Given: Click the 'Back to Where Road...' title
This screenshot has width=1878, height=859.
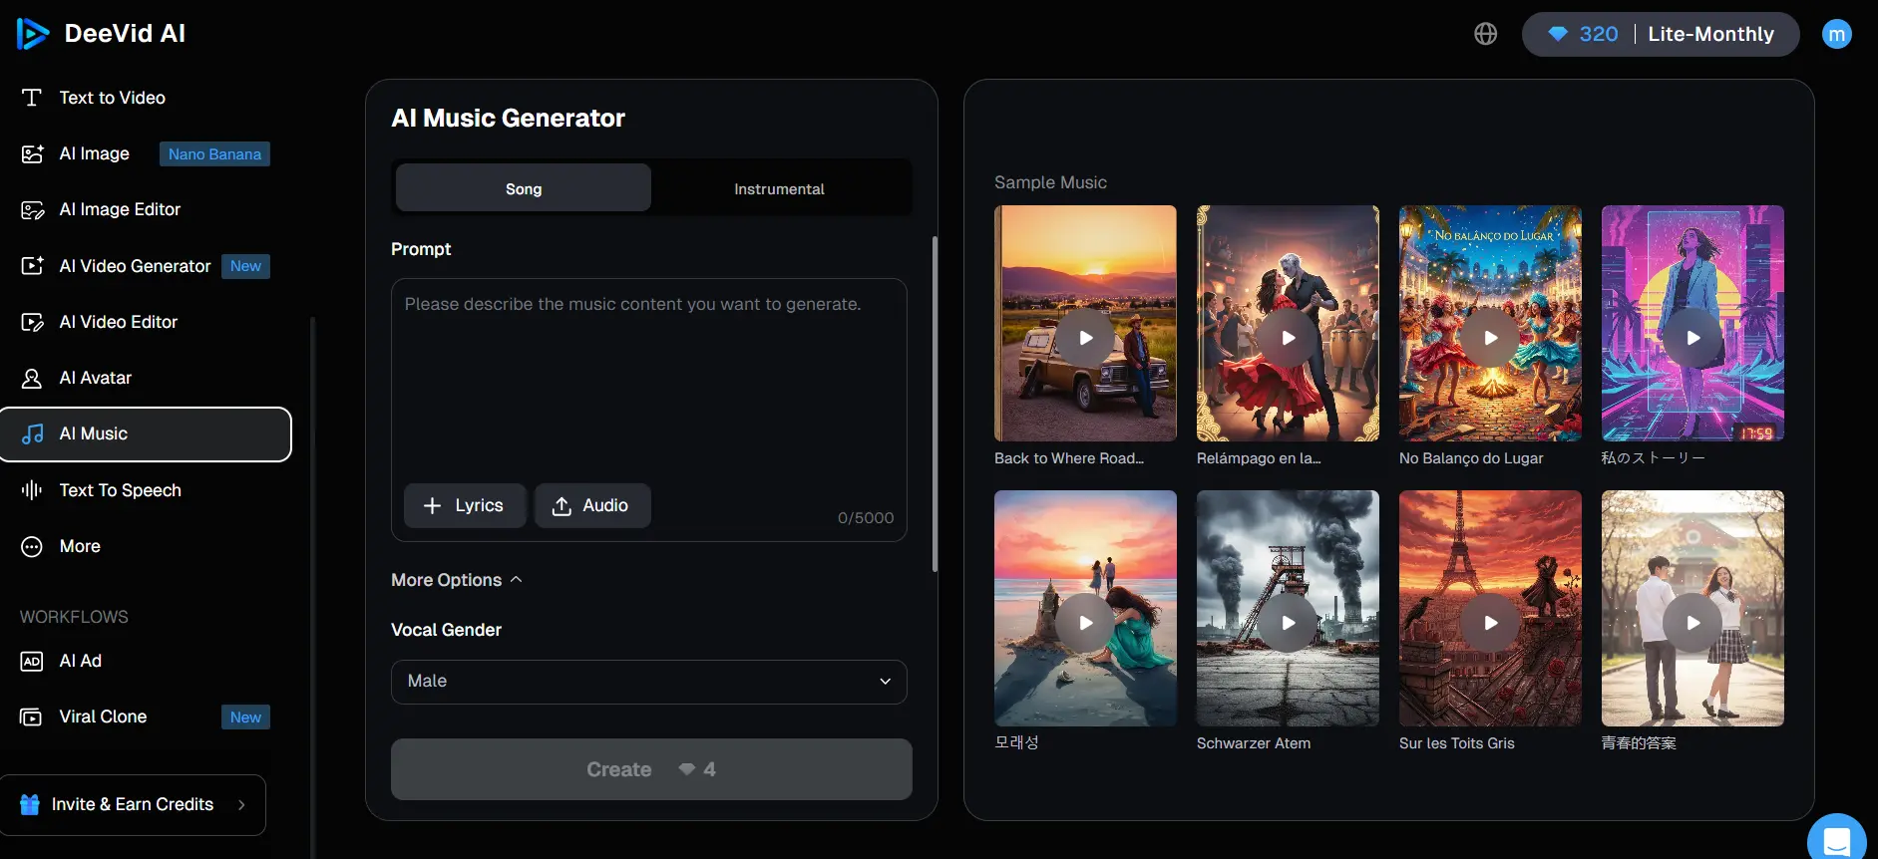Looking at the screenshot, I should tap(1069, 458).
